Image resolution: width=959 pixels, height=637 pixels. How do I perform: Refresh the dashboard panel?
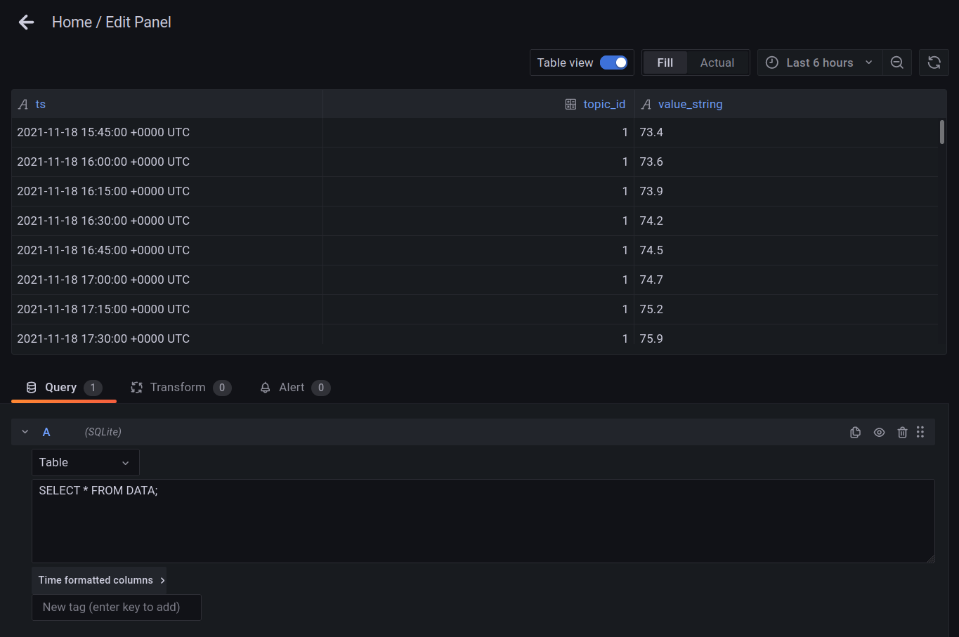(x=934, y=63)
